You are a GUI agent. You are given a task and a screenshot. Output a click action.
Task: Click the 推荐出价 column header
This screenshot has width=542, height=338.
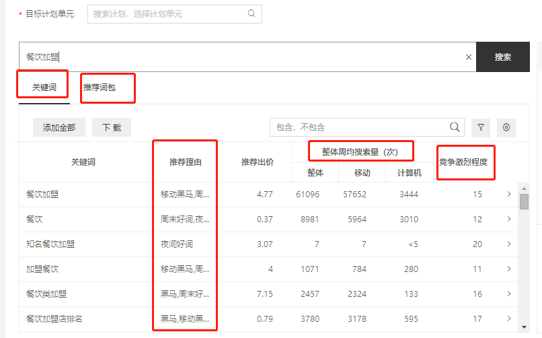(x=258, y=162)
